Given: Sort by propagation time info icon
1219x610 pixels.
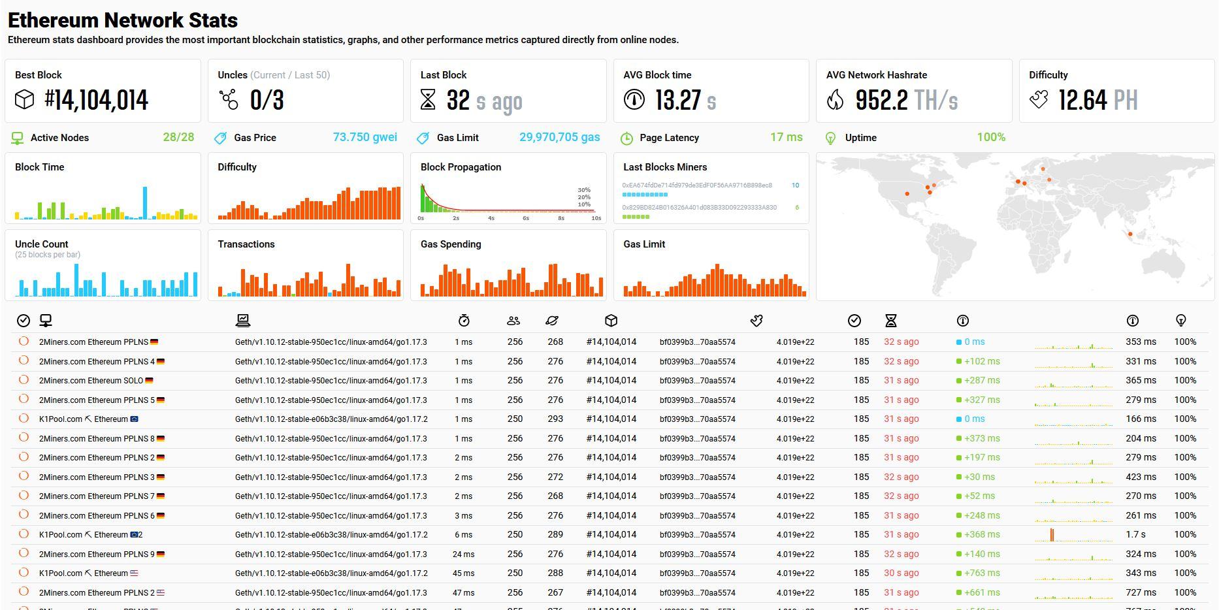Looking at the screenshot, I should 963,321.
